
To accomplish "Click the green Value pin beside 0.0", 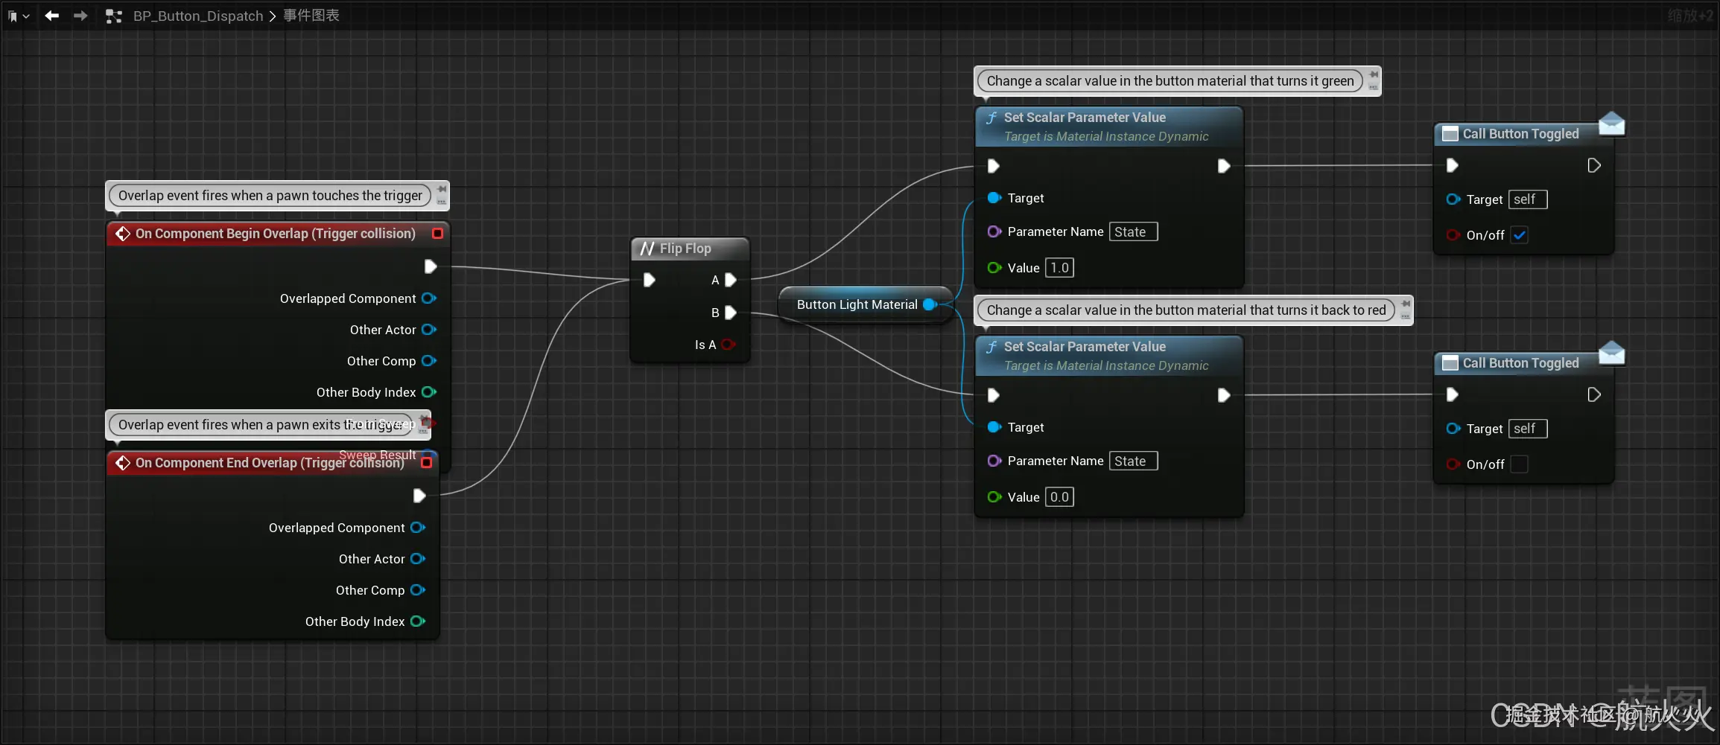I will [x=994, y=497].
